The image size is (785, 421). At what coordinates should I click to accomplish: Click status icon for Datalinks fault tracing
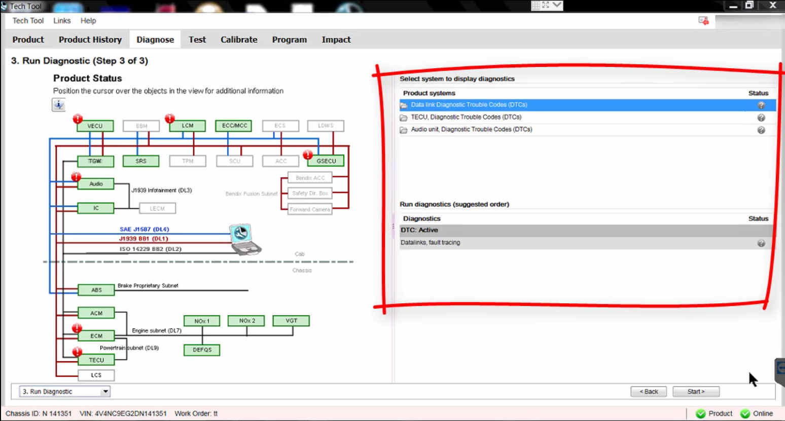click(761, 243)
